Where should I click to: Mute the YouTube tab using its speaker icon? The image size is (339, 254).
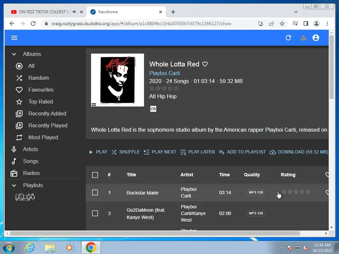(74, 12)
